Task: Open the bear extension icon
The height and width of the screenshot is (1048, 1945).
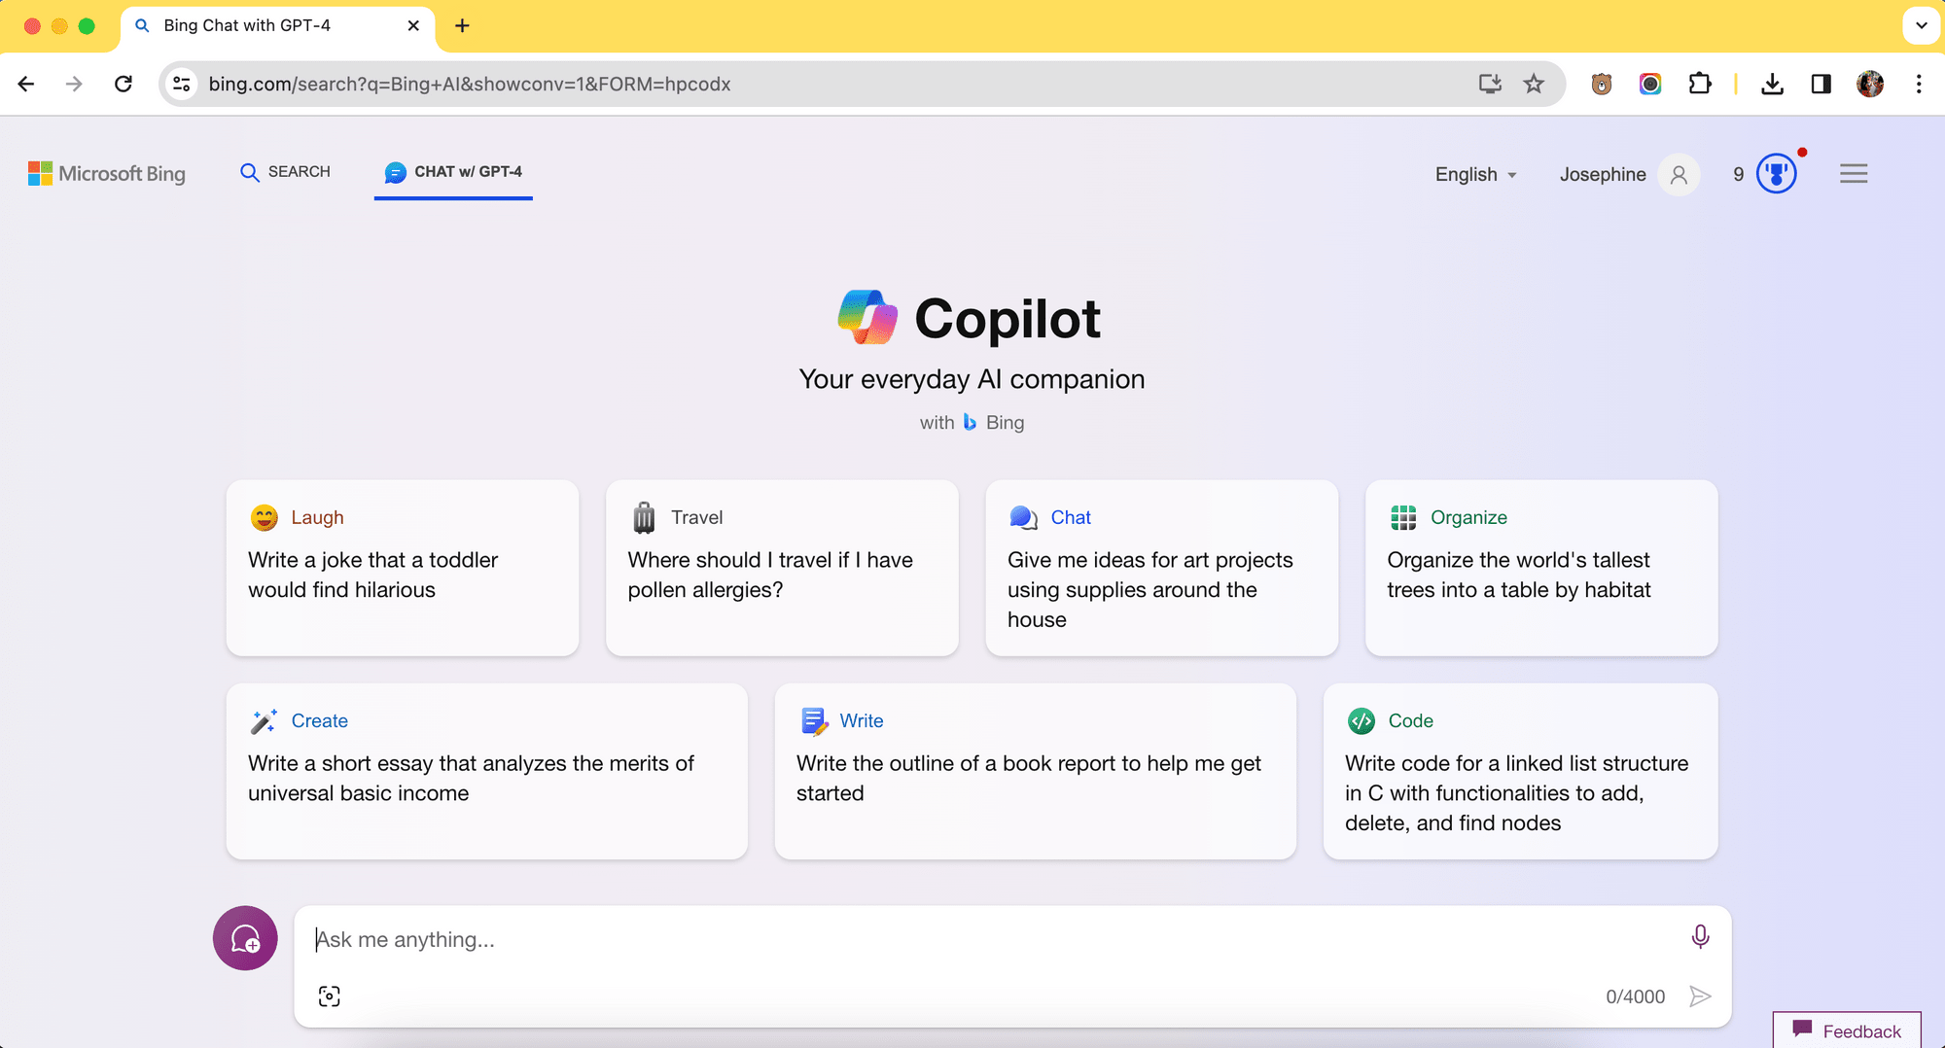Action: pyautogui.click(x=1602, y=84)
